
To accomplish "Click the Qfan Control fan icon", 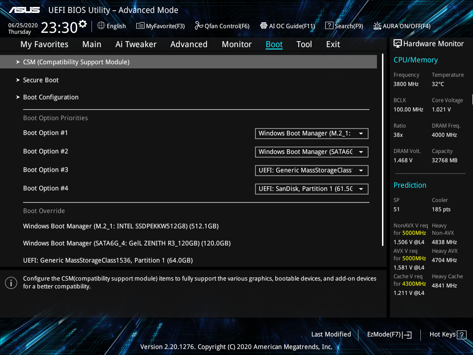I will point(199,26).
